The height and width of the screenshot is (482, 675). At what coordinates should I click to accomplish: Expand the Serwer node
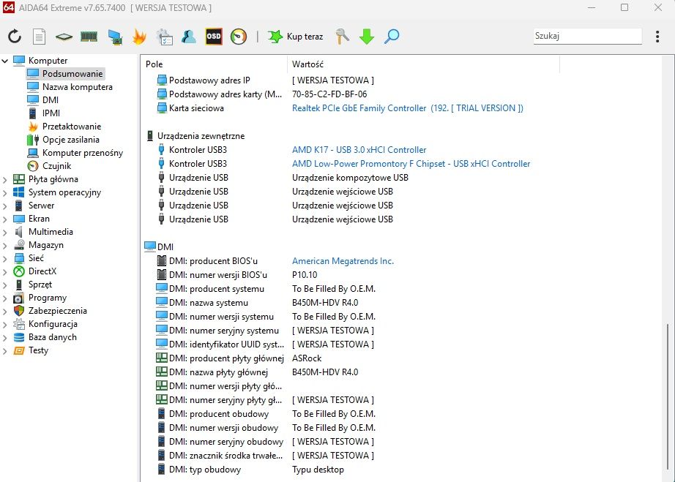[4, 206]
